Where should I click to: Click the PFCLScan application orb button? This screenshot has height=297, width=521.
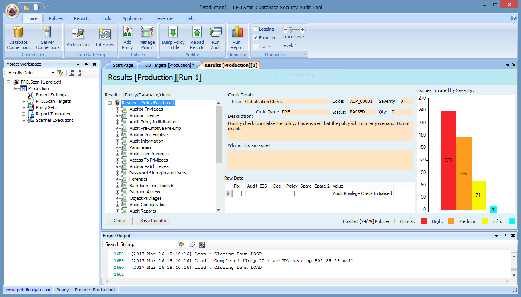[x=12, y=11]
